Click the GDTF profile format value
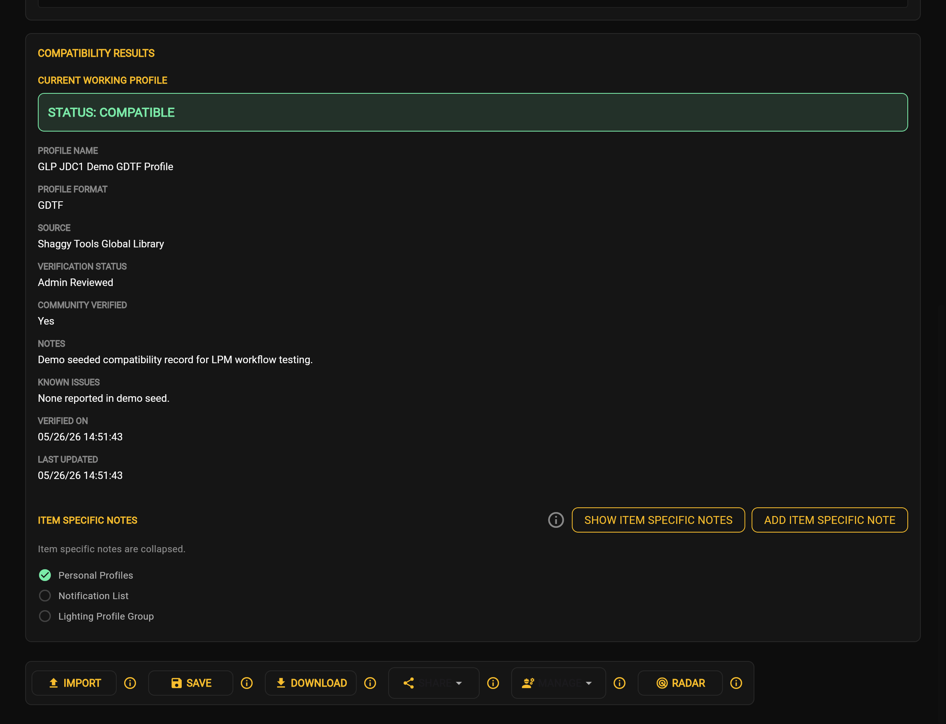946x724 pixels. point(50,205)
